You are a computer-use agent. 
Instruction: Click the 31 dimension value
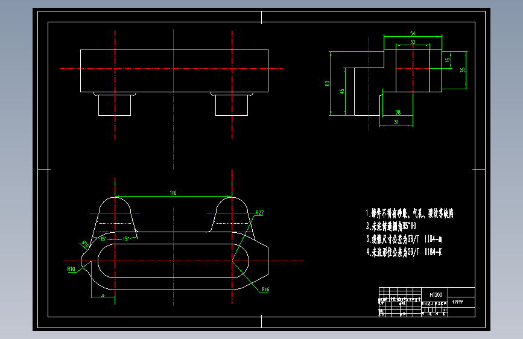pos(396,122)
